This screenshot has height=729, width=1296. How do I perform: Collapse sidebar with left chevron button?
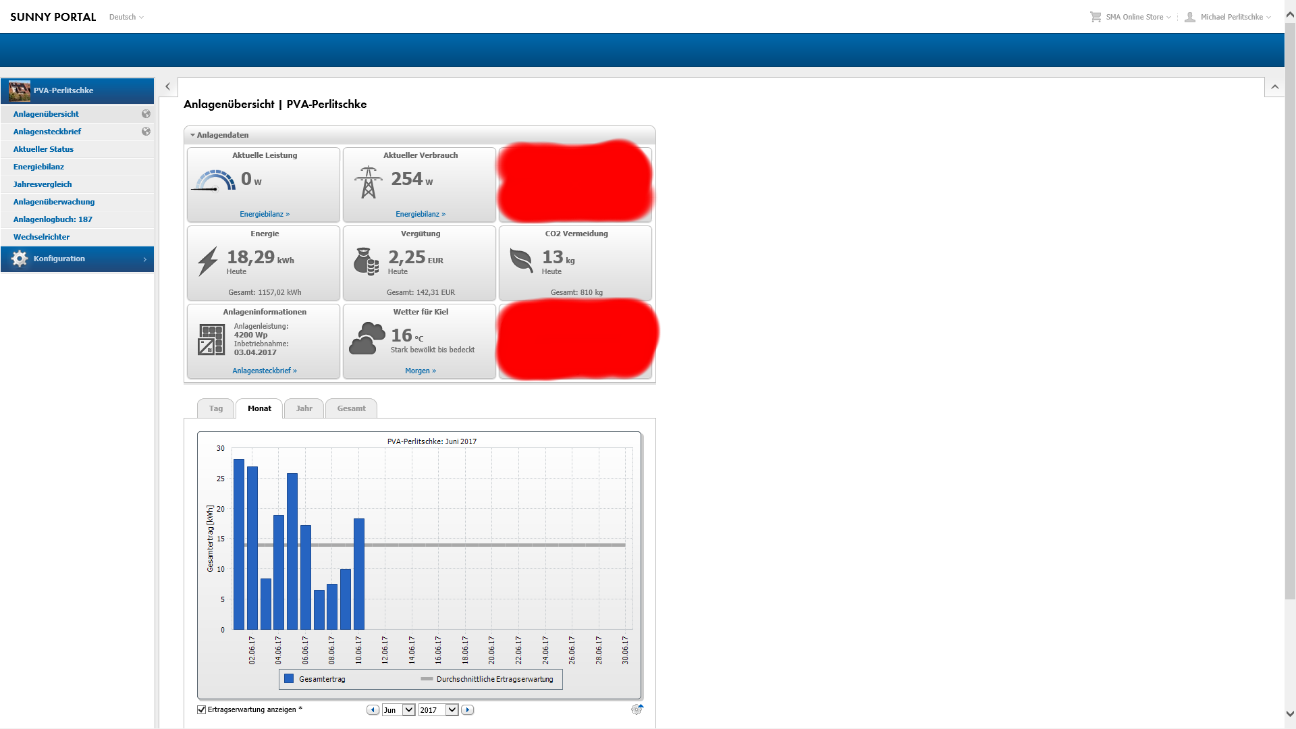(x=167, y=86)
